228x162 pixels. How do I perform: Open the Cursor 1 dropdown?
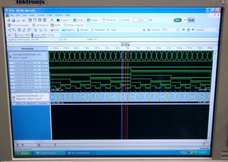coord(27,35)
